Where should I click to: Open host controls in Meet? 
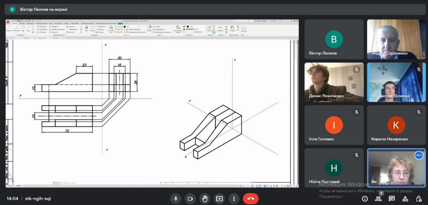(x=418, y=199)
